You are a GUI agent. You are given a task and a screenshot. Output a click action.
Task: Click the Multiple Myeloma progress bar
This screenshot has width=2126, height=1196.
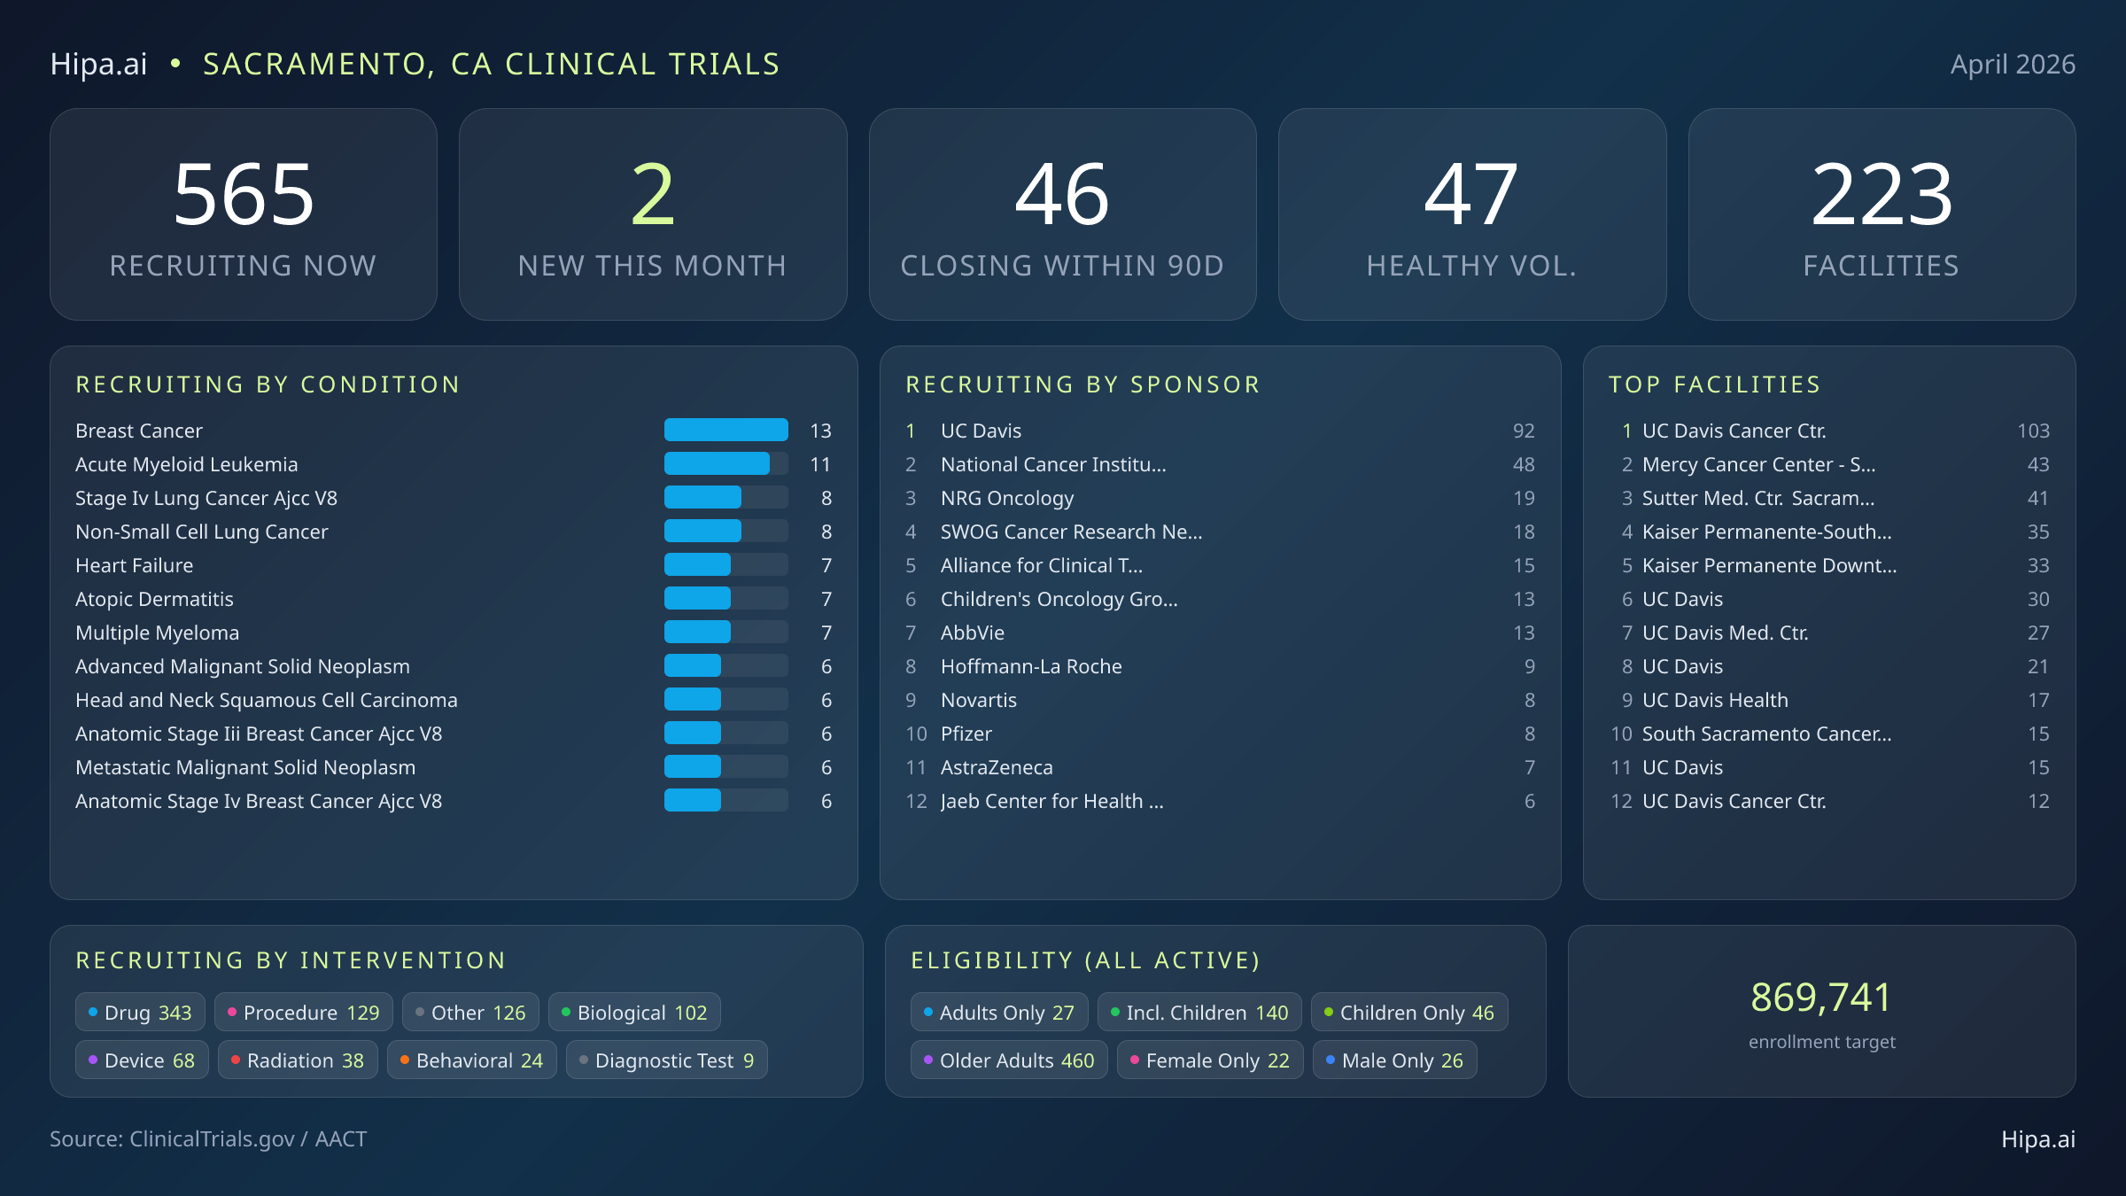tap(725, 633)
